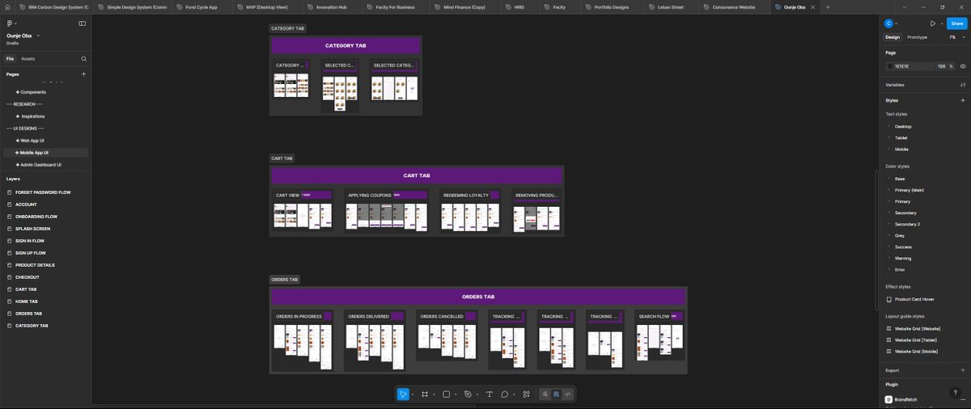Click the present play icon
Screen dimensions: 971x409
click(933, 24)
